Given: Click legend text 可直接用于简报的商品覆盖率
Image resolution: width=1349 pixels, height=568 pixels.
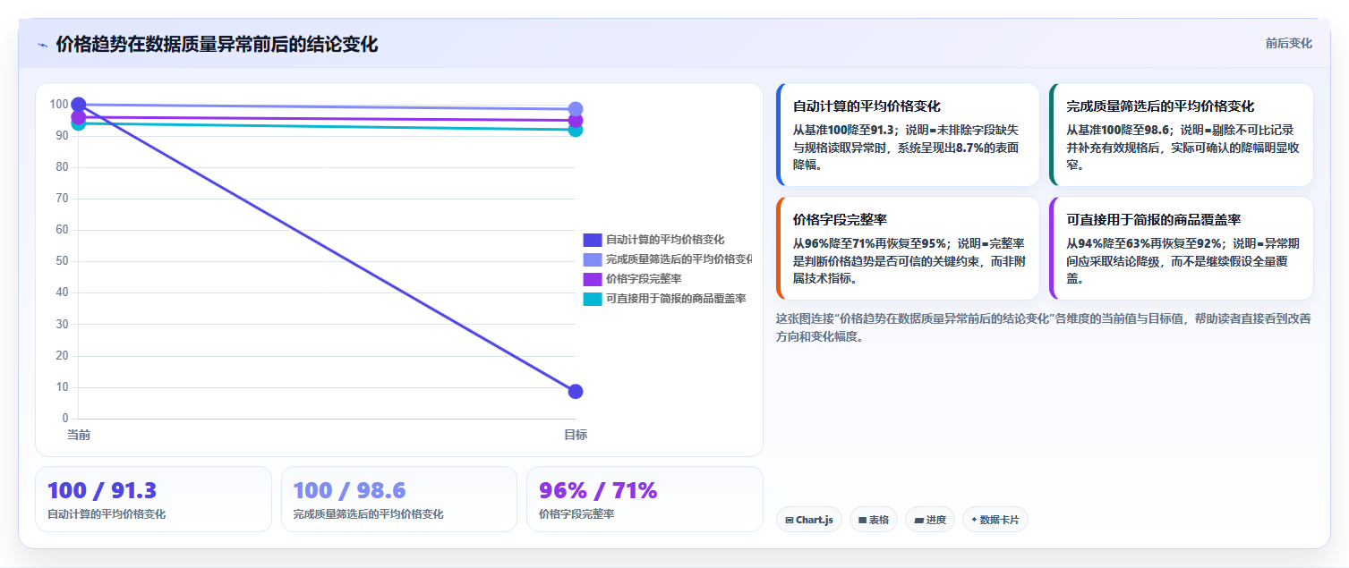Looking at the screenshot, I should (x=676, y=299).
